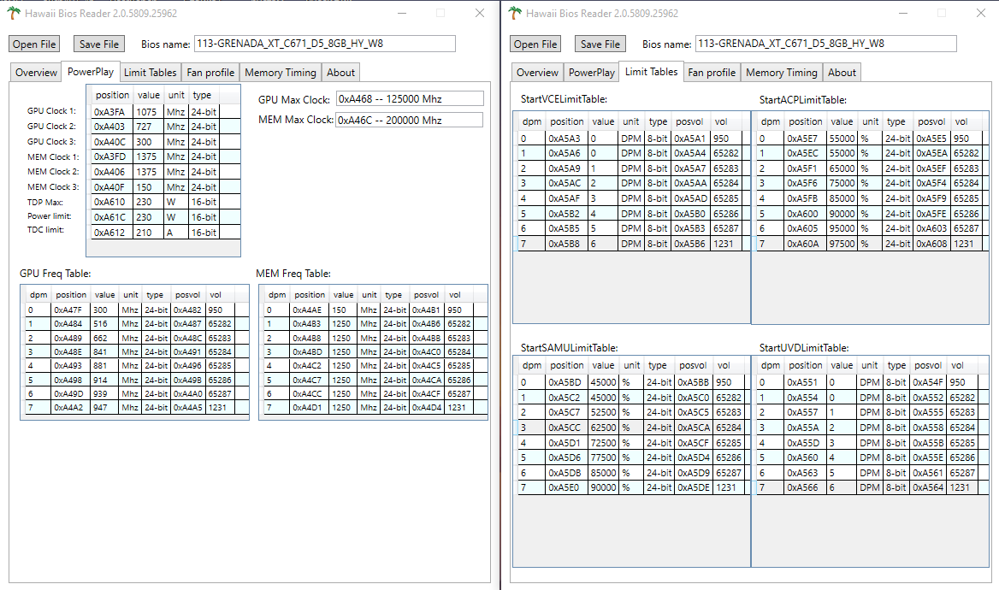Minimize the right Hawaii Bios Reader window

click(903, 13)
